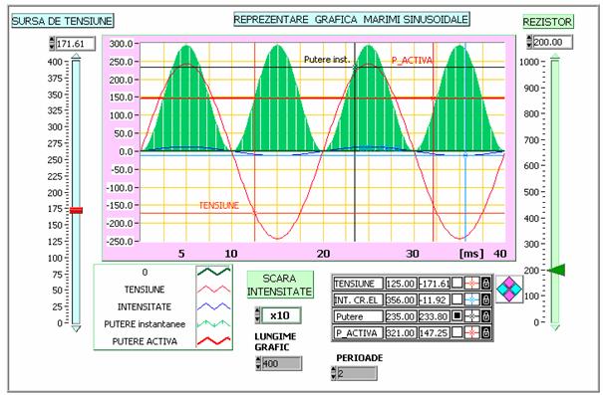The image size is (603, 395).
Task: Click the cursor mover diamond pad
Action: click(x=509, y=290)
